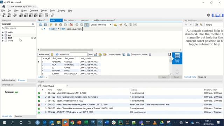
Task: Select the Result Grid side button
Action: (177, 58)
